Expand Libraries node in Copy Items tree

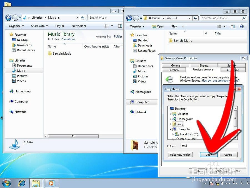click(171, 114)
